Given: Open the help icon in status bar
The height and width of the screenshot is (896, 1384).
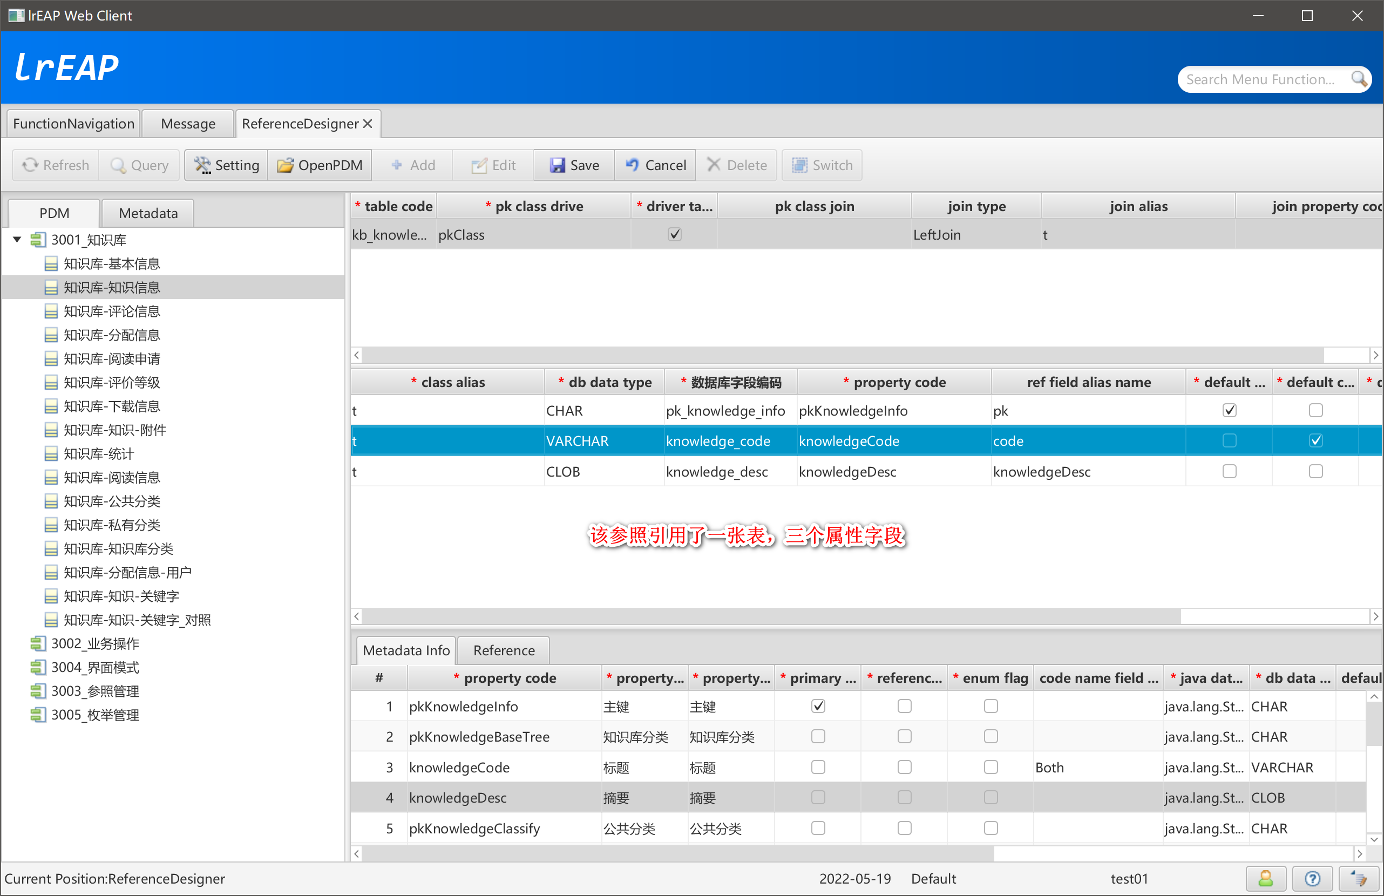Looking at the screenshot, I should (x=1312, y=878).
